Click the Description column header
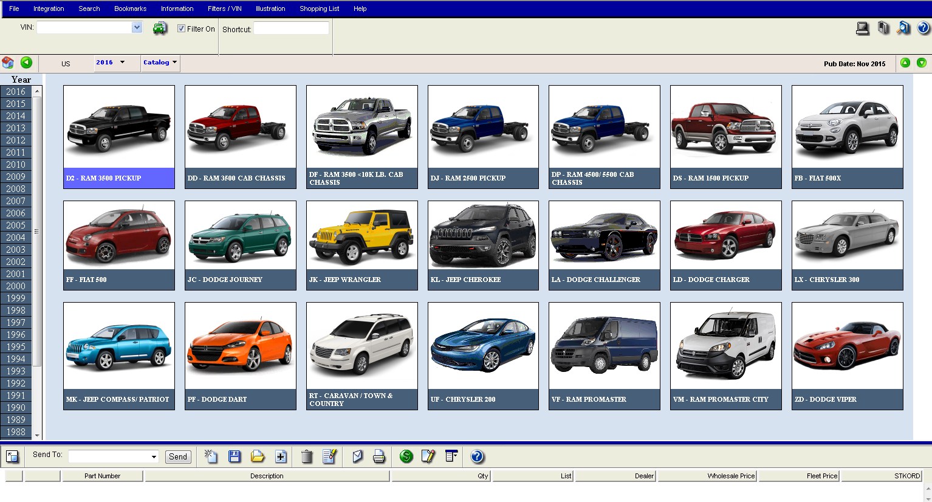The width and height of the screenshot is (932, 502). [267, 476]
